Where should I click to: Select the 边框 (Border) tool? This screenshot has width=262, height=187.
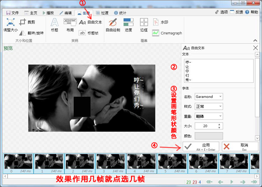[x=144, y=25]
